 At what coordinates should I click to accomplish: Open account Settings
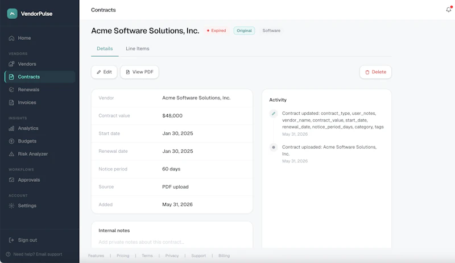tap(40, 206)
